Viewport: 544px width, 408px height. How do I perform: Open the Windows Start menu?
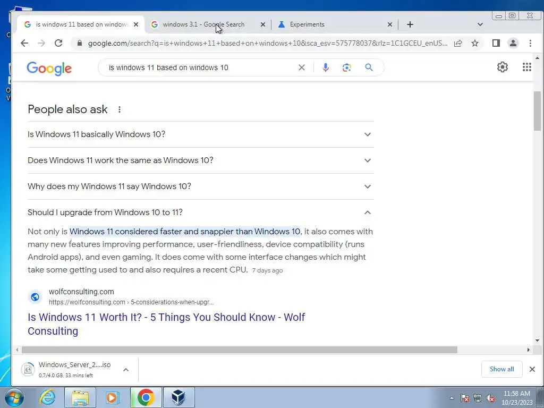(14, 397)
